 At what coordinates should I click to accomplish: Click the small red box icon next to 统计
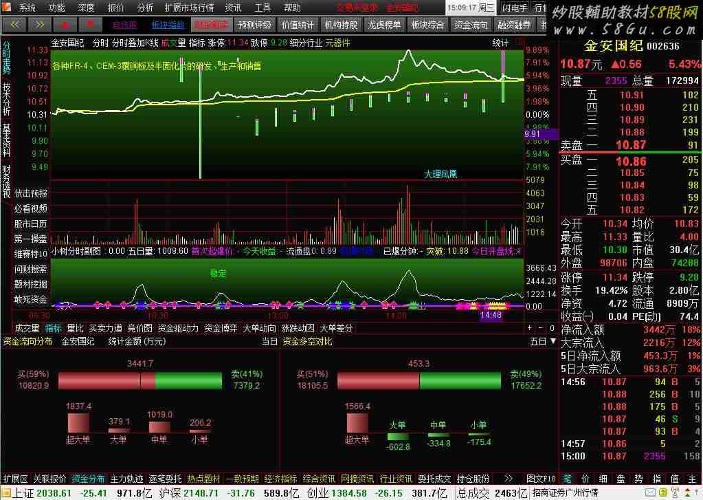520,42
